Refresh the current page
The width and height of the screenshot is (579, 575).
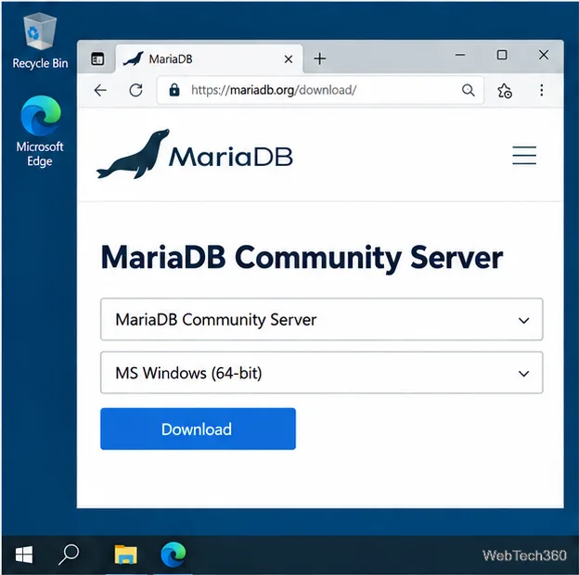pyautogui.click(x=135, y=90)
